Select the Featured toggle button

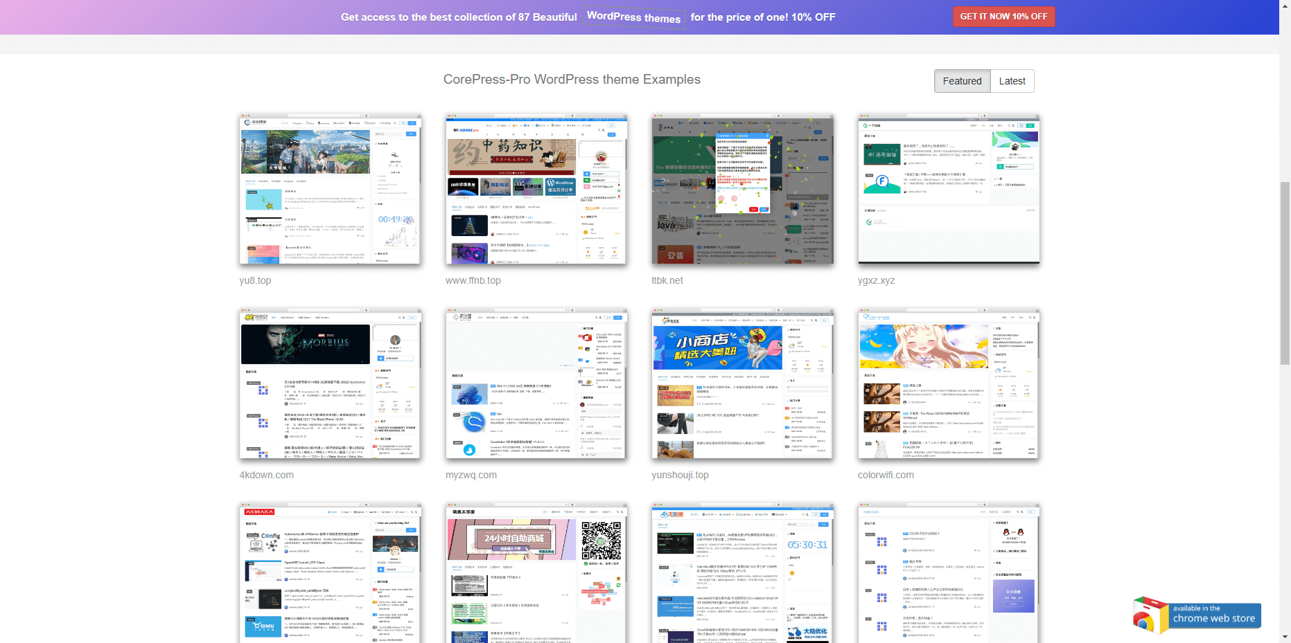(962, 81)
